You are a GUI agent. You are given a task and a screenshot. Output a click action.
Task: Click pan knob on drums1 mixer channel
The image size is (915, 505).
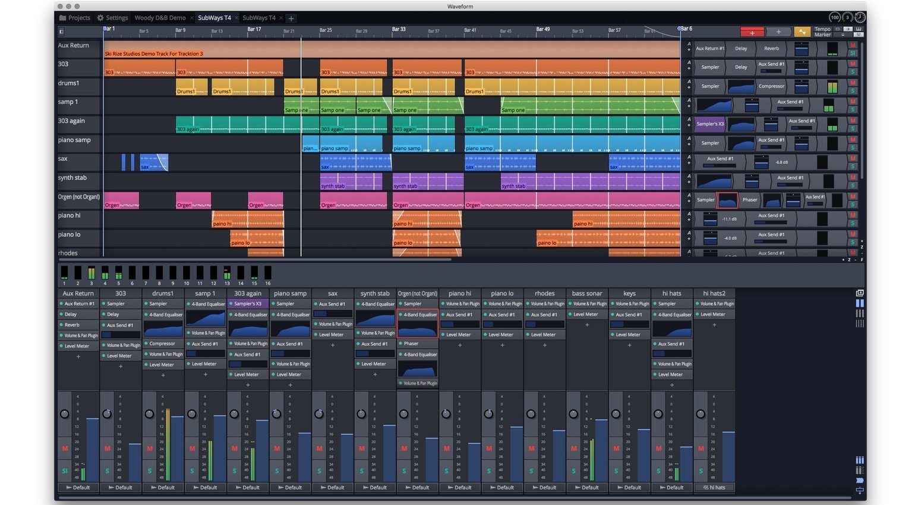149,414
